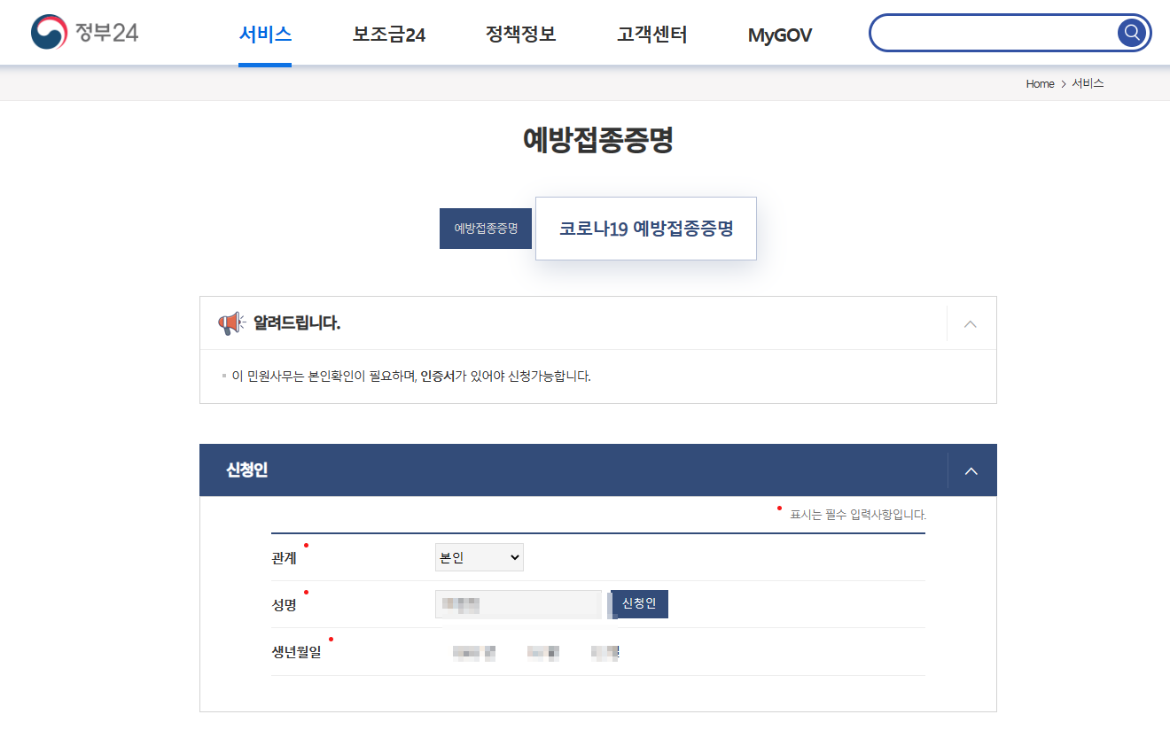1170x730 pixels.
Task: Open the 정책정보 menu
Action: tap(520, 34)
